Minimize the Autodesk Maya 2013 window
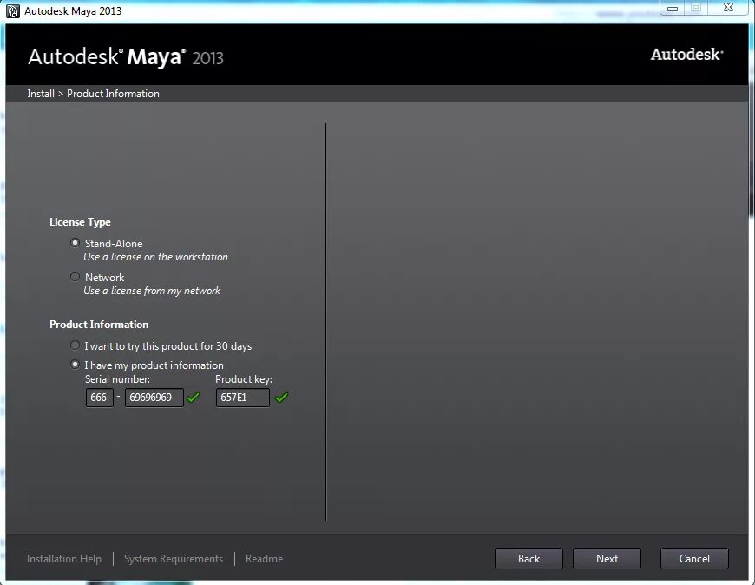 pyautogui.click(x=673, y=8)
